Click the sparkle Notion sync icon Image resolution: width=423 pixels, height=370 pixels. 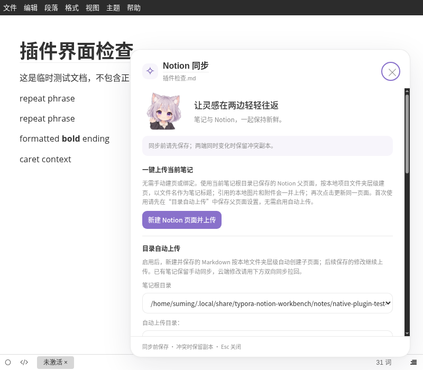pyautogui.click(x=150, y=71)
